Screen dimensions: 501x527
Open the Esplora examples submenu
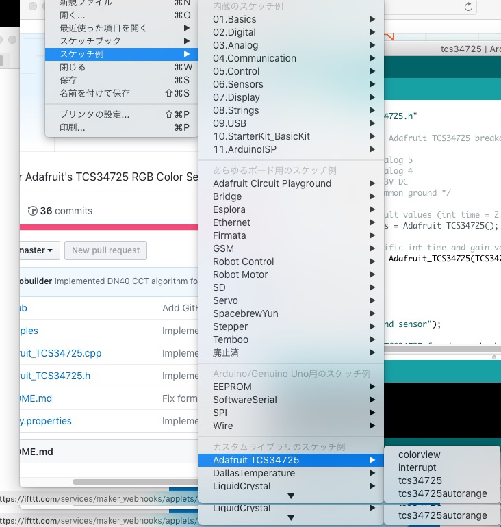(x=291, y=209)
